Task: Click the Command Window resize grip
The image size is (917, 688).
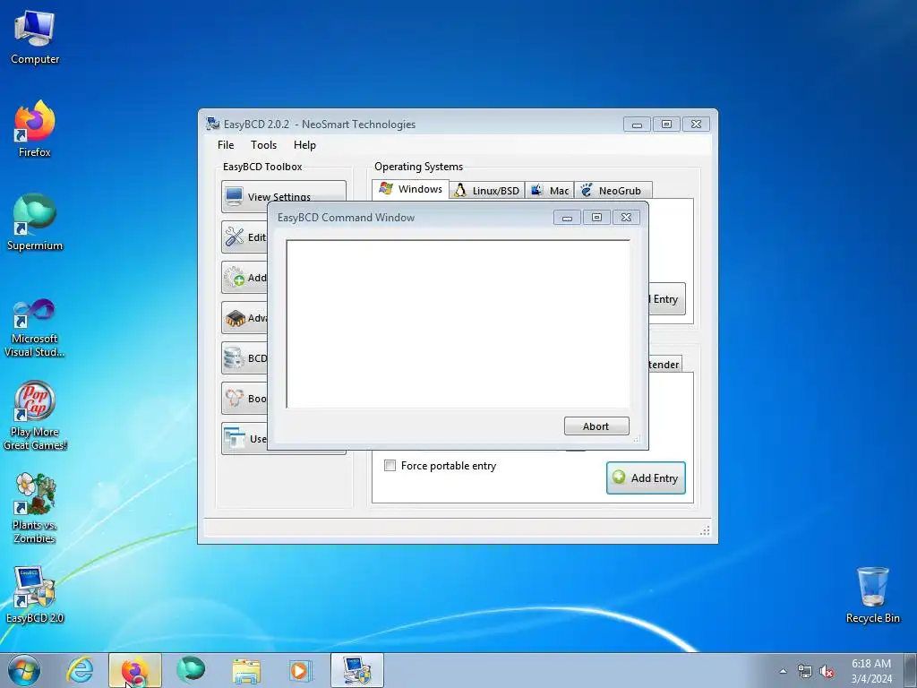Action: point(638,439)
